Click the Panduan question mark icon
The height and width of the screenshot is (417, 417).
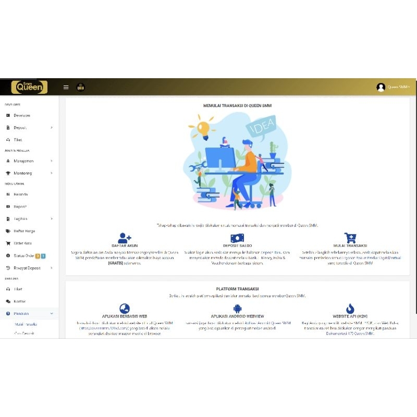(8, 314)
